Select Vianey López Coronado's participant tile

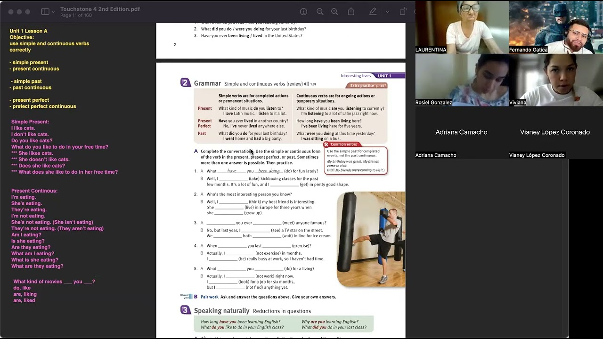[556, 132]
